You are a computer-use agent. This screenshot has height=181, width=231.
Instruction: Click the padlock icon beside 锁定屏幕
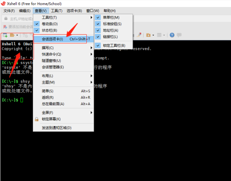[36, 119]
